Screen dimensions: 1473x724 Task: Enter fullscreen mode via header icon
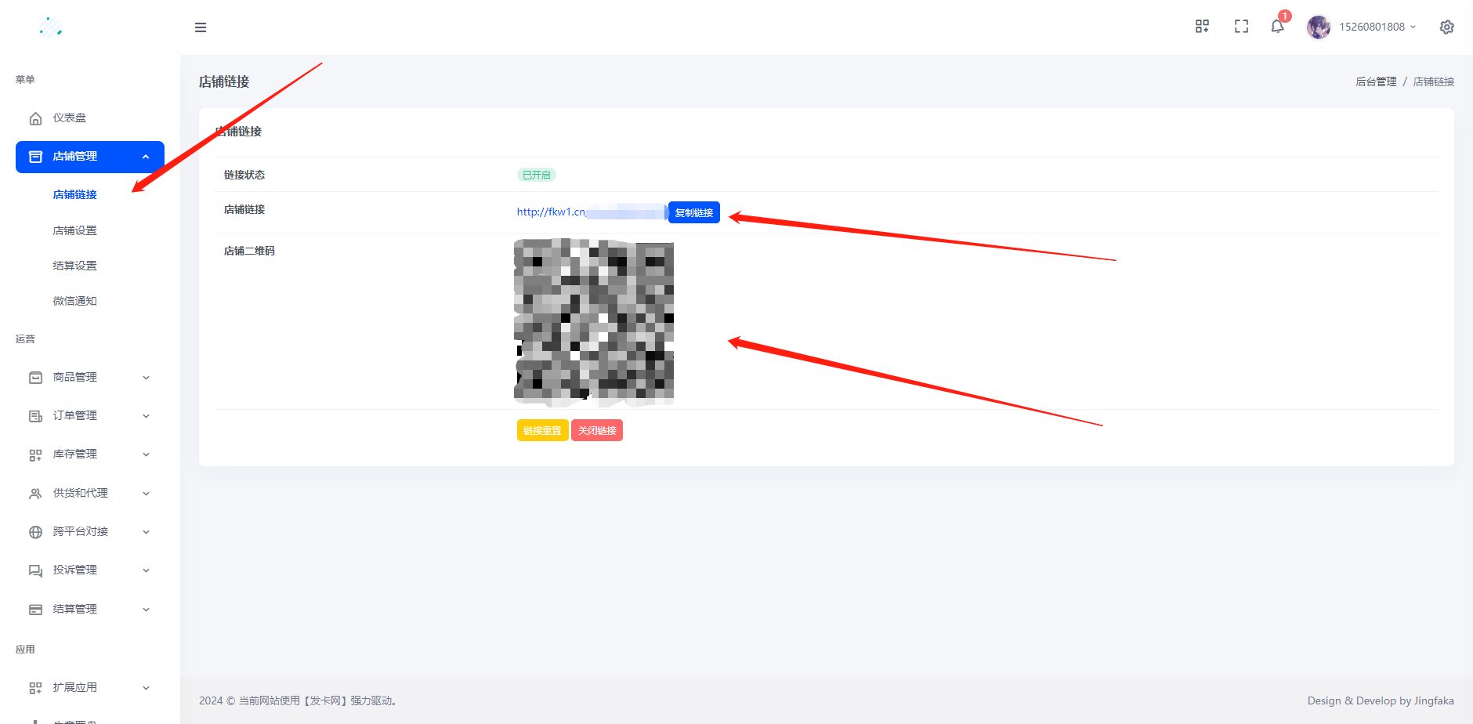coord(1241,27)
